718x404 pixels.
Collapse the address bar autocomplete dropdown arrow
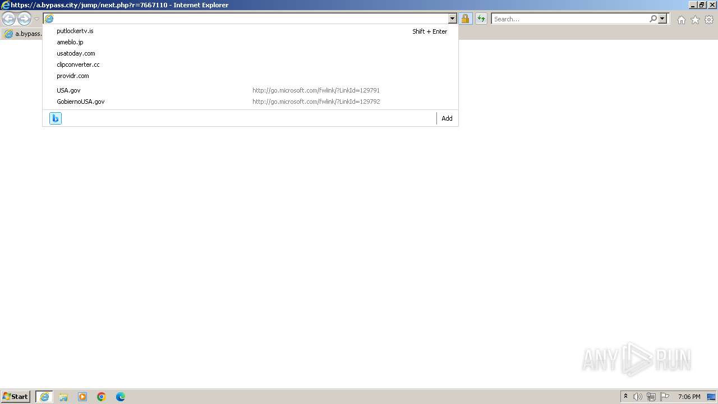pyautogui.click(x=453, y=19)
